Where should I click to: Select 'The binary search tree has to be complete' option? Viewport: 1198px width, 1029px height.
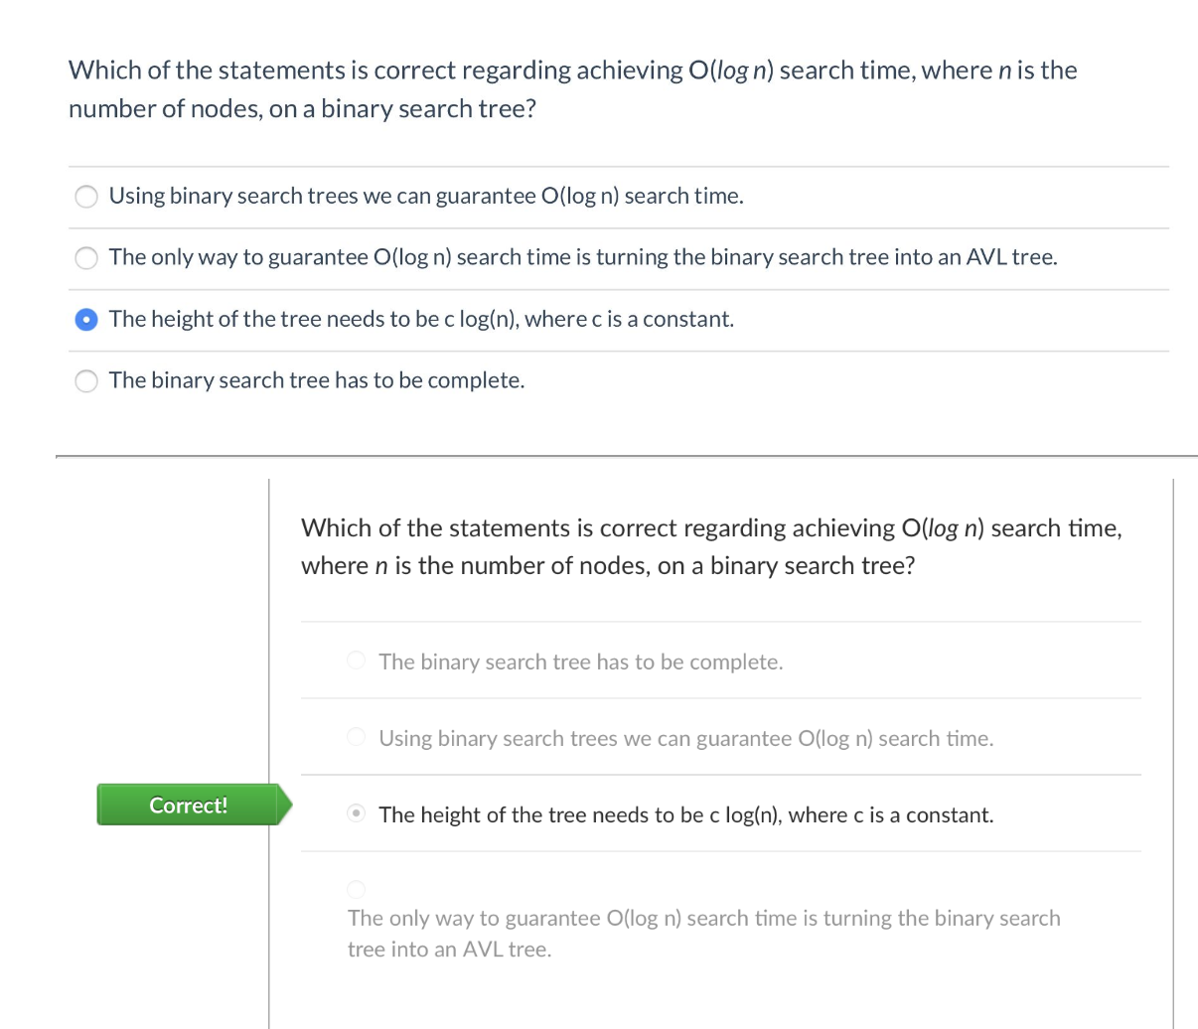[85, 380]
